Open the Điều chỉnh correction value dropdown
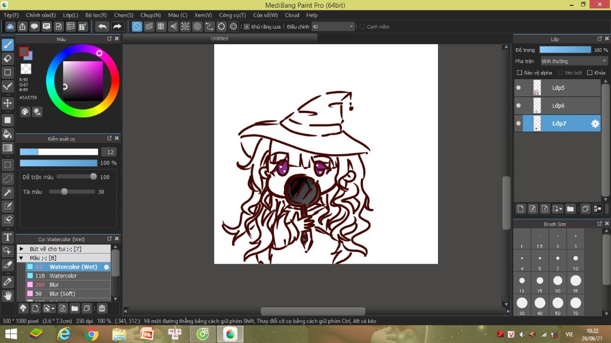Image resolution: width=611 pixels, height=343 pixels. pos(333,26)
